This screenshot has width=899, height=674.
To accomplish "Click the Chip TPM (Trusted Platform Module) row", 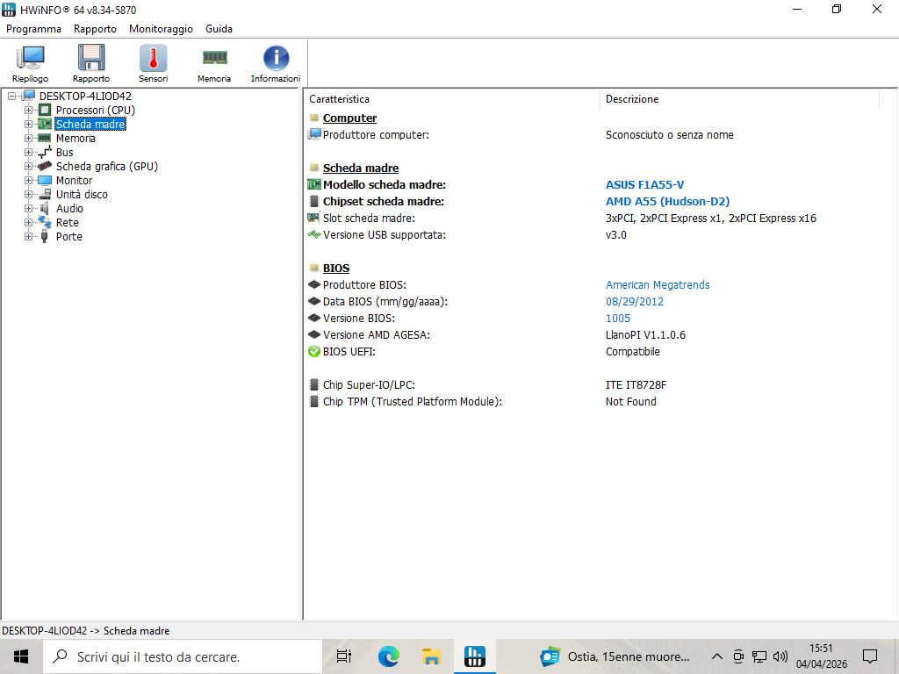I will 593,401.
